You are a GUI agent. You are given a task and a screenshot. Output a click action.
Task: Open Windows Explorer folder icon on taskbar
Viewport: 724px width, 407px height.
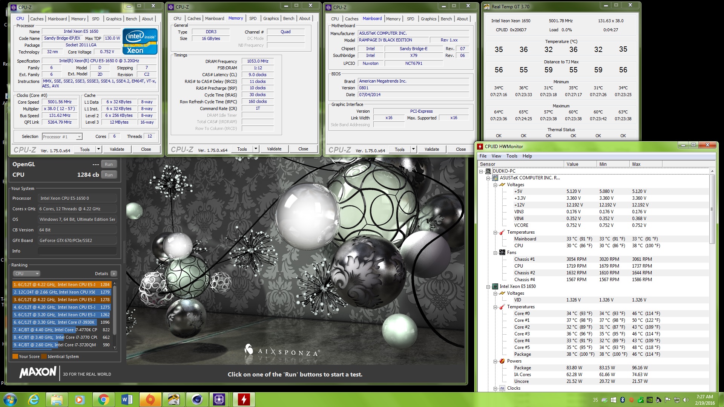[x=57, y=399]
